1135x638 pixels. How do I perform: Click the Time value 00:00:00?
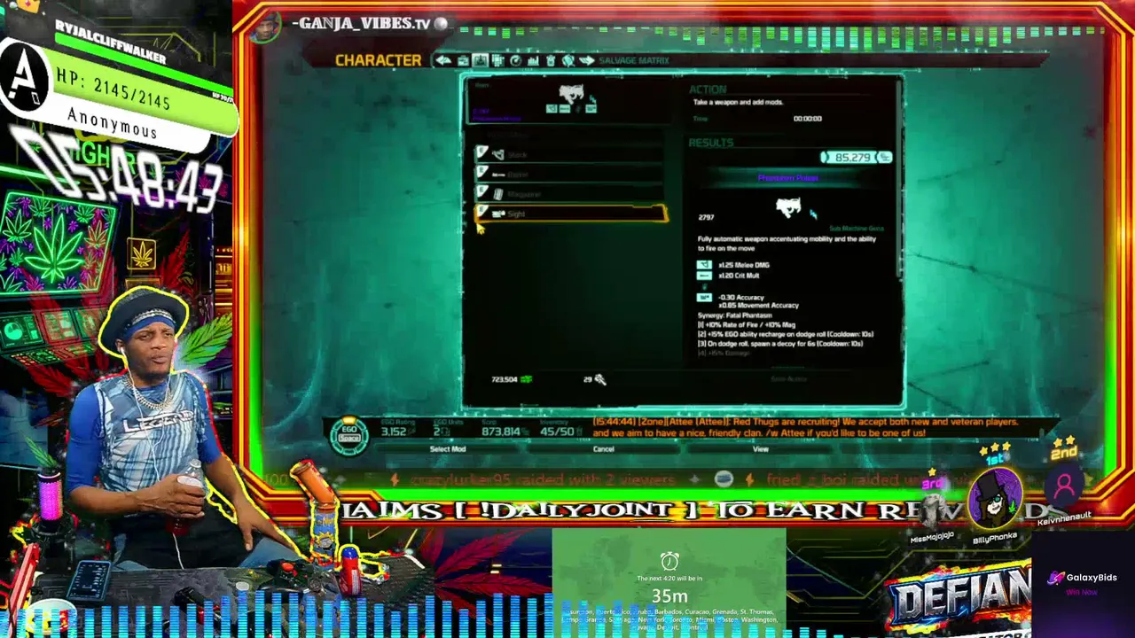(807, 119)
